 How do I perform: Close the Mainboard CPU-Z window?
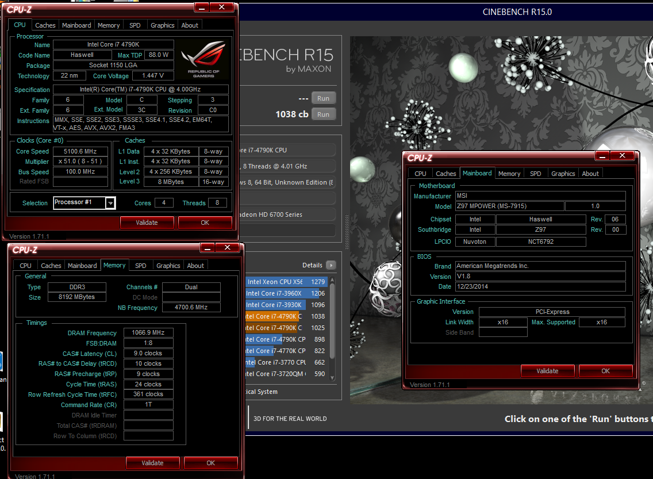(x=622, y=155)
